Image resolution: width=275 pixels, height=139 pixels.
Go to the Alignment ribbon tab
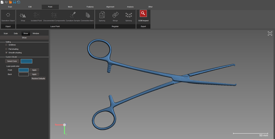pyautogui.click(x=110, y=7)
